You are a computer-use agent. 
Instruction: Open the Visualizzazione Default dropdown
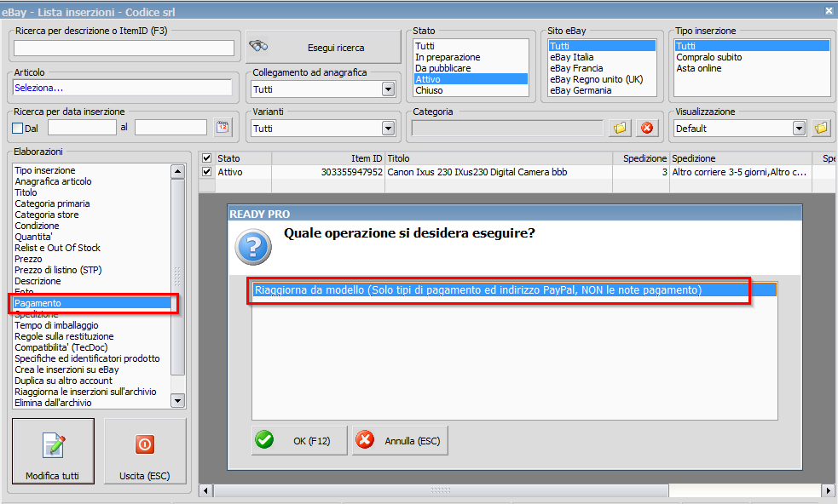(x=799, y=129)
